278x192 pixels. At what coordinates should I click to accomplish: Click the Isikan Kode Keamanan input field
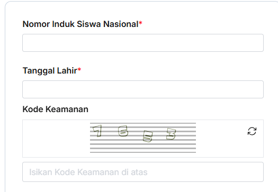[x=143, y=172]
